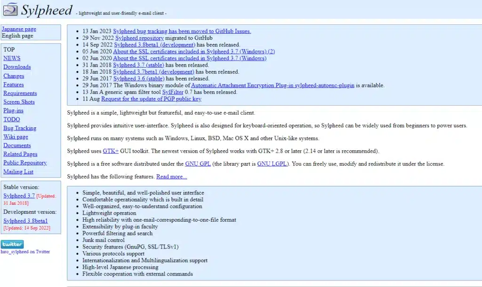The height and width of the screenshot is (287, 482).
Task: Click the tagline 'lightweight and user-friendly e-mail client'
Action: click(121, 13)
